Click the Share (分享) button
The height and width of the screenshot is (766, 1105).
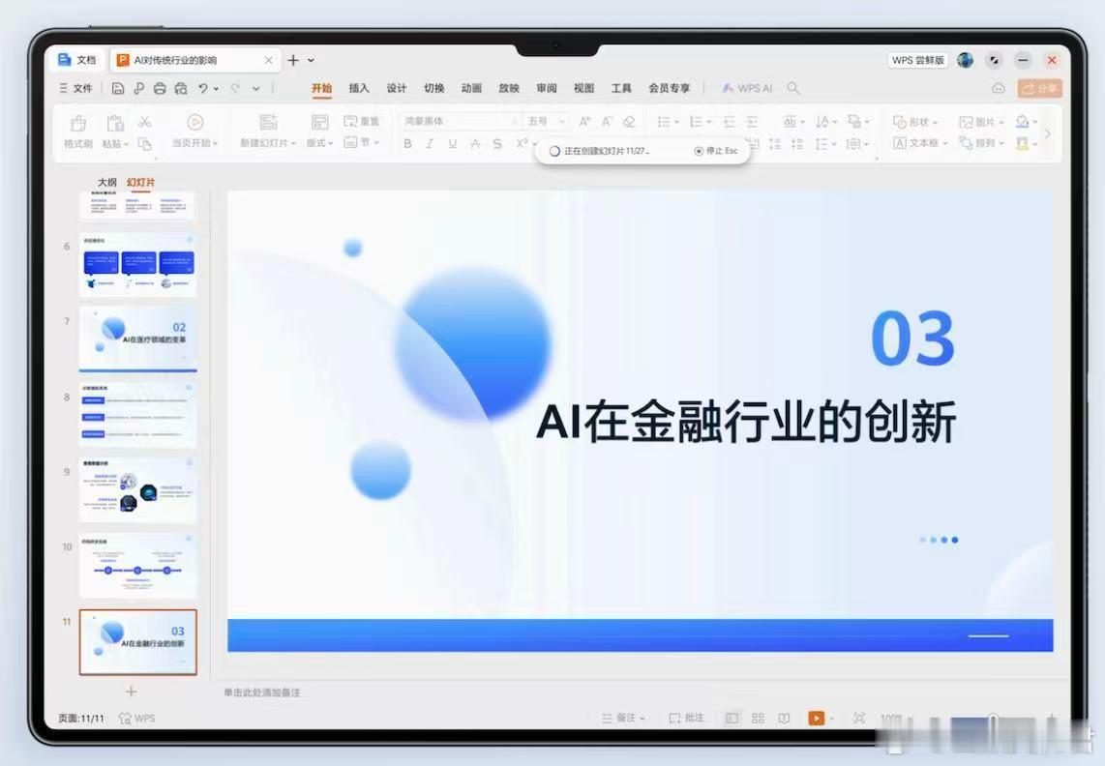click(x=1039, y=88)
